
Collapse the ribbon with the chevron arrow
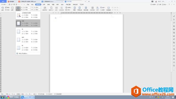point(174,4)
